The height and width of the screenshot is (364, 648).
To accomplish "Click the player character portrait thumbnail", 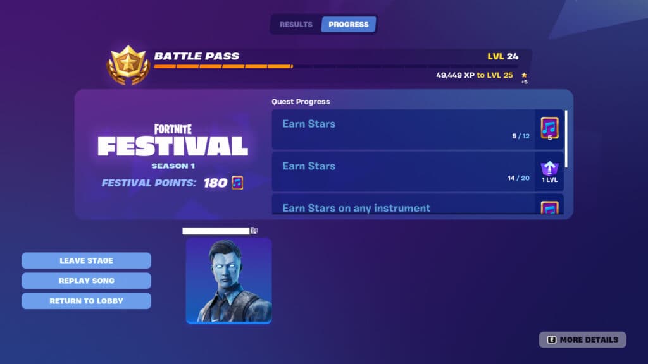I will pyautogui.click(x=228, y=280).
